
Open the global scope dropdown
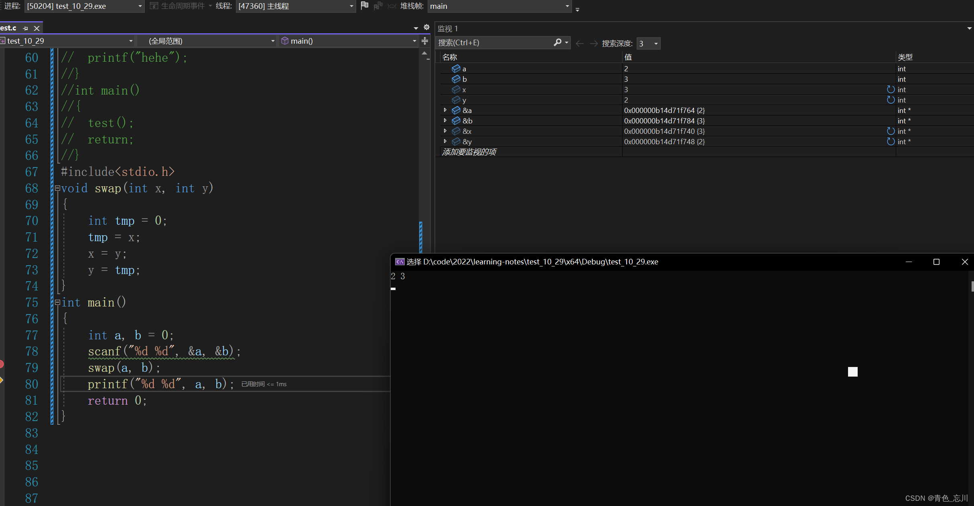point(207,41)
